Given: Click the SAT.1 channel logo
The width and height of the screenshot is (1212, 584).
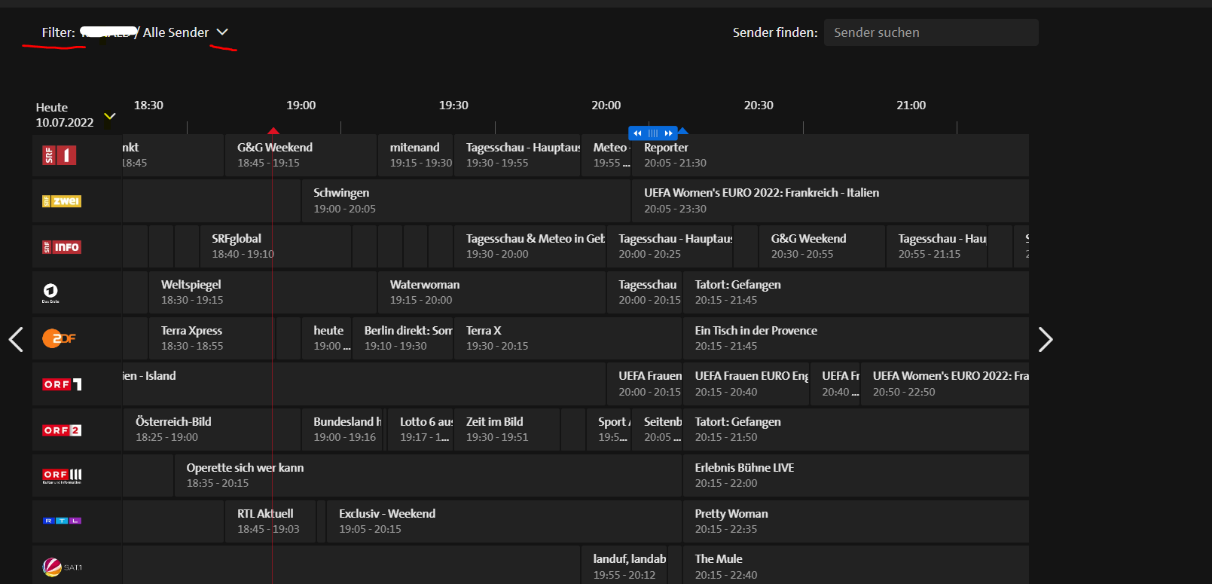Looking at the screenshot, I should point(62,567).
